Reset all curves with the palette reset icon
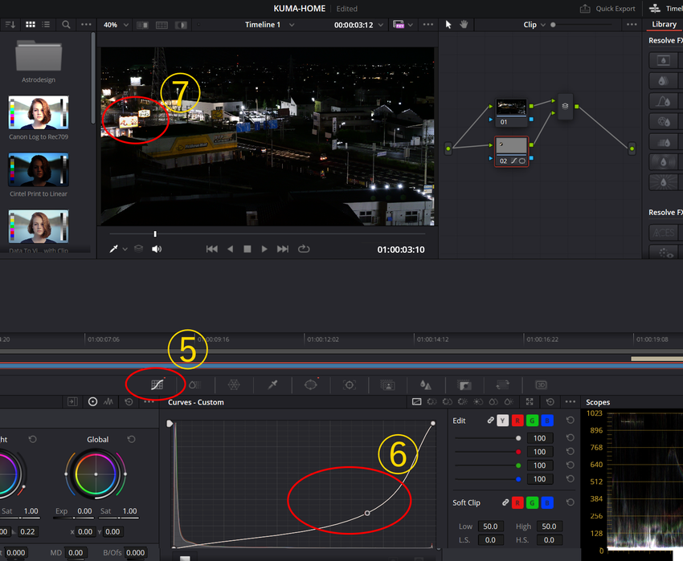Viewport: 683px width, 561px height. [550, 402]
